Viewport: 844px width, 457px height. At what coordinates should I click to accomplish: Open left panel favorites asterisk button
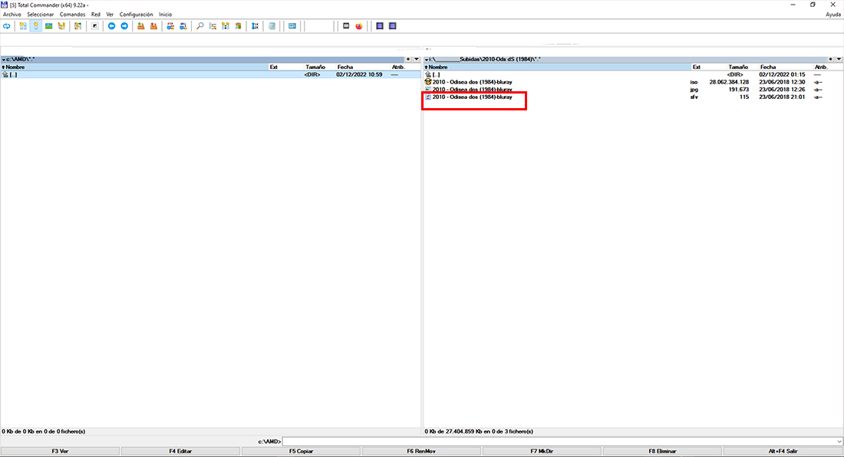tap(408, 59)
